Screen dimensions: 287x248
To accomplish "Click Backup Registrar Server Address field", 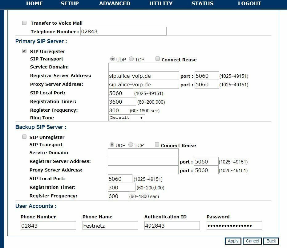I will [143, 162].
